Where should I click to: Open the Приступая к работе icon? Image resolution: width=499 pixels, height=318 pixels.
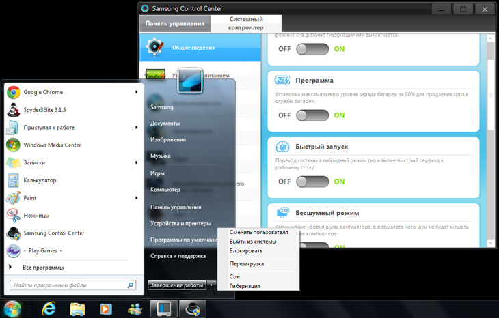(x=14, y=128)
